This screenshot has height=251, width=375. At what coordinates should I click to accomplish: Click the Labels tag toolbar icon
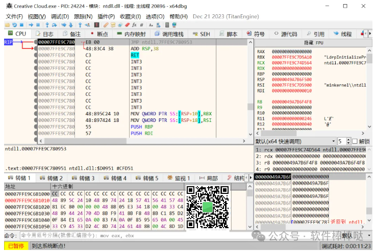(120, 25)
